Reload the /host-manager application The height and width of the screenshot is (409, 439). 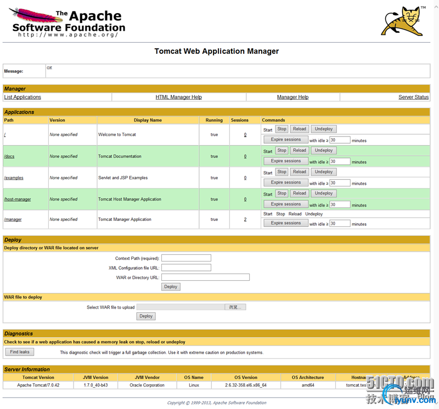click(300, 194)
